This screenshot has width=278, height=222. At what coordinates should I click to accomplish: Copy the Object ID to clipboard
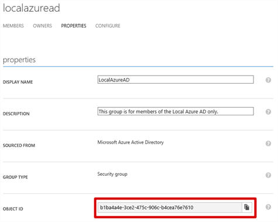pyautogui.click(x=247, y=207)
